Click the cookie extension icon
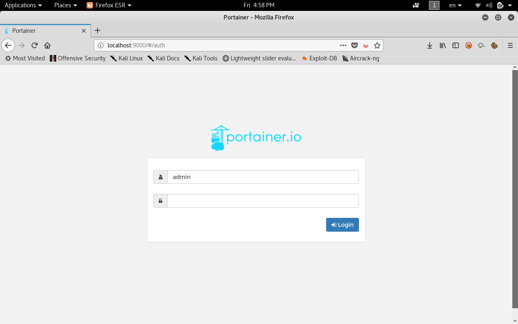 point(494,45)
